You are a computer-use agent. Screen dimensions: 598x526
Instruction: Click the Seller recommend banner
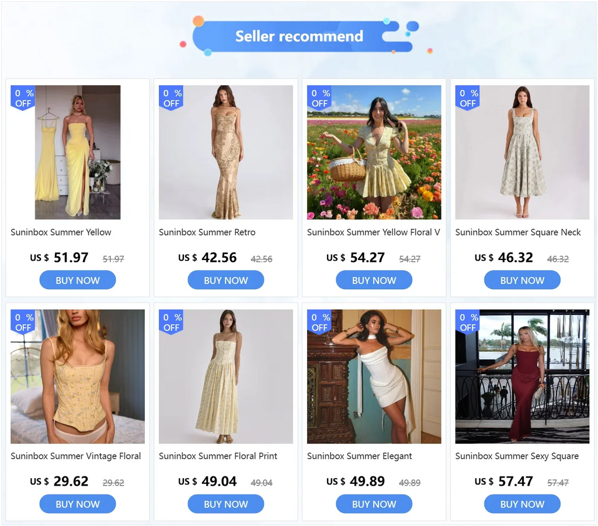pos(300,36)
